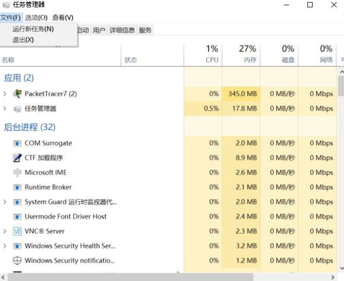This screenshot has height=281, width=344.
Task: Expand the PacketTracer7 process group
Action: pos(5,94)
